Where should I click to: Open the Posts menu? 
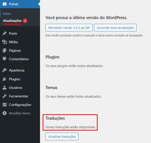[x=20, y=33]
